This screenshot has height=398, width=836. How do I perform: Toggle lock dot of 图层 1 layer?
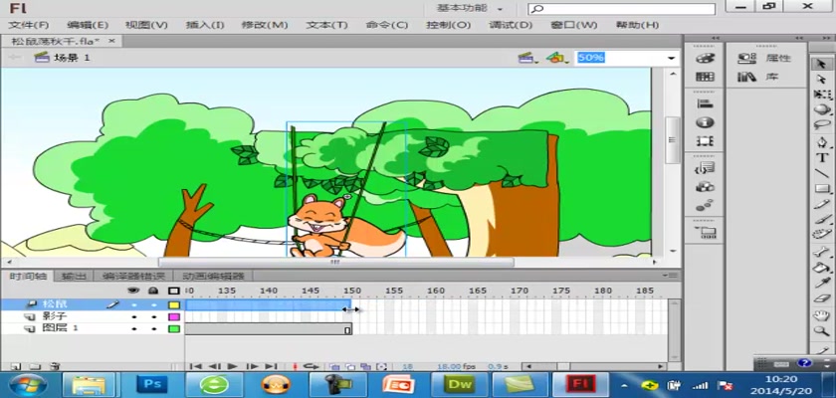(x=153, y=328)
